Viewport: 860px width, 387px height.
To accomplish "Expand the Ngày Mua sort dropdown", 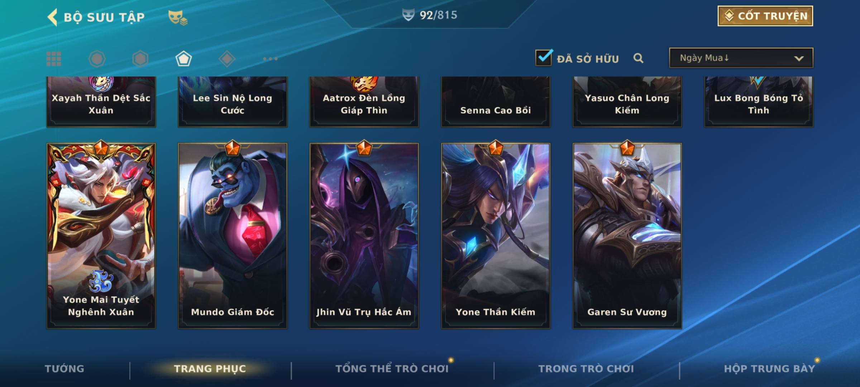I will [741, 58].
